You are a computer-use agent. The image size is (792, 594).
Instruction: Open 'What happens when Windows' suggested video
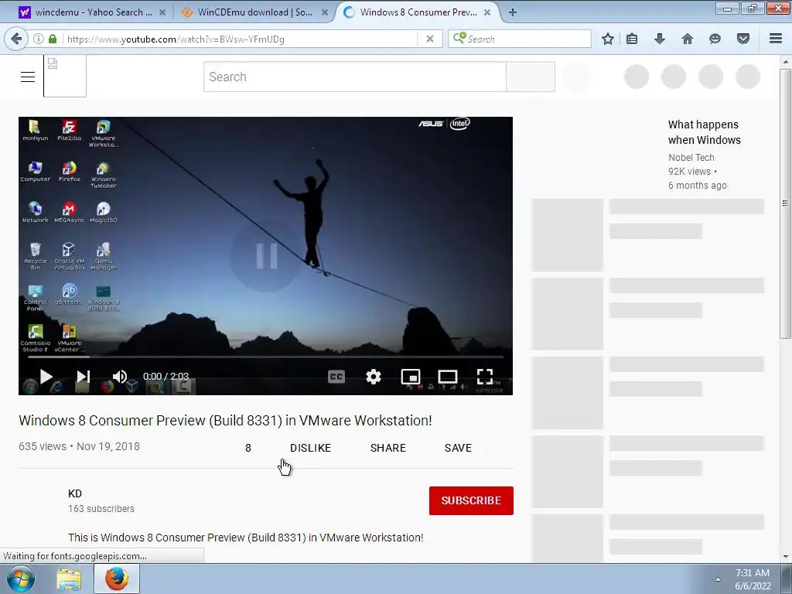(704, 132)
